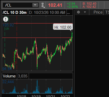Select the upper red horizontal price line
The height and width of the screenshot is (97, 109).
pos(37,23)
